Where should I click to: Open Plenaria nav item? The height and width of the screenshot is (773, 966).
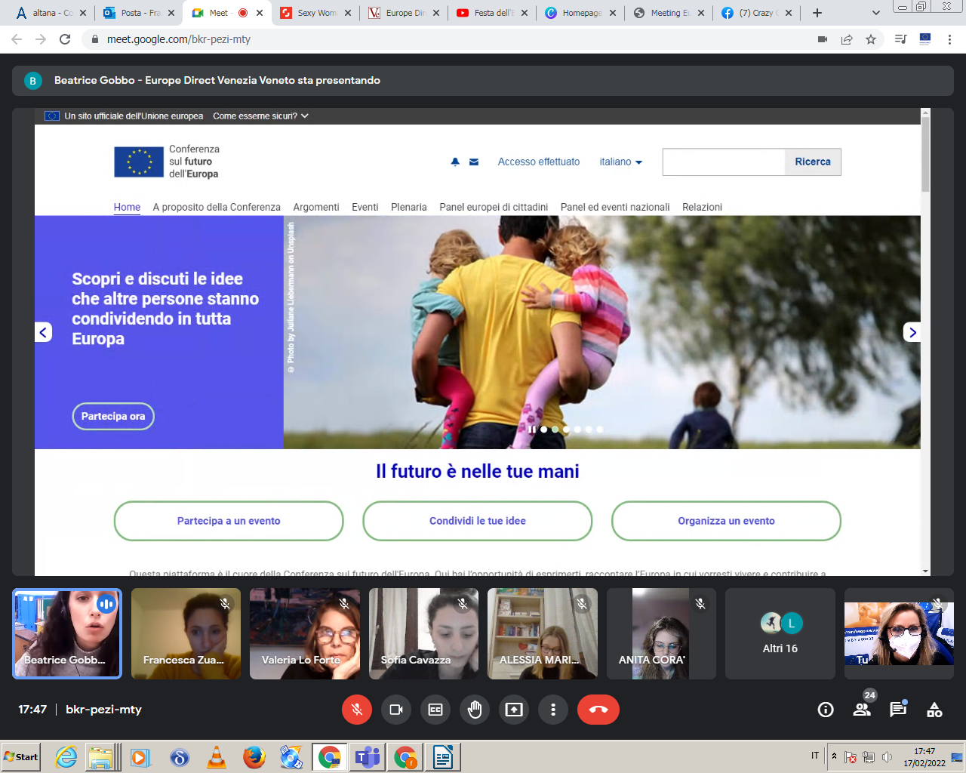click(x=409, y=207)
